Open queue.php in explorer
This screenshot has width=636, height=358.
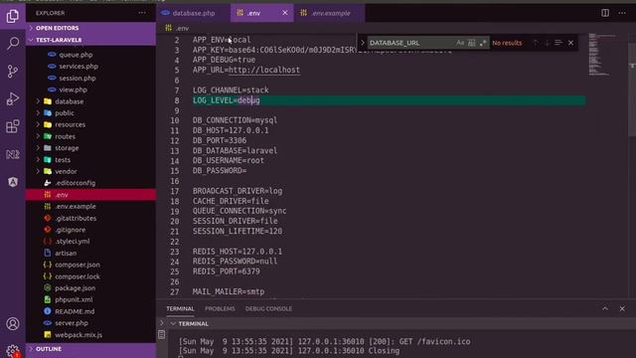pos(76,55)
